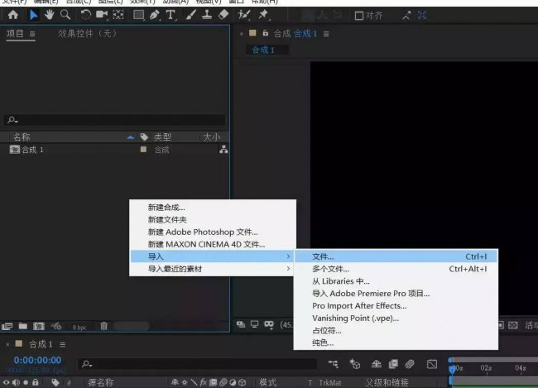Select the Pen tool
Viewport: 538px width, 388px height.
pyautogui.click(x=155, y=15)
